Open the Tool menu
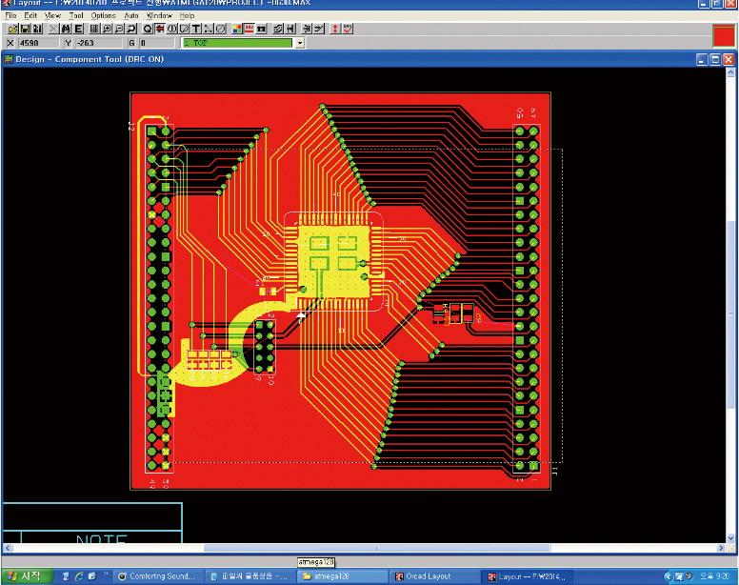The image size is (739, 585). click(x=76, y=15)
